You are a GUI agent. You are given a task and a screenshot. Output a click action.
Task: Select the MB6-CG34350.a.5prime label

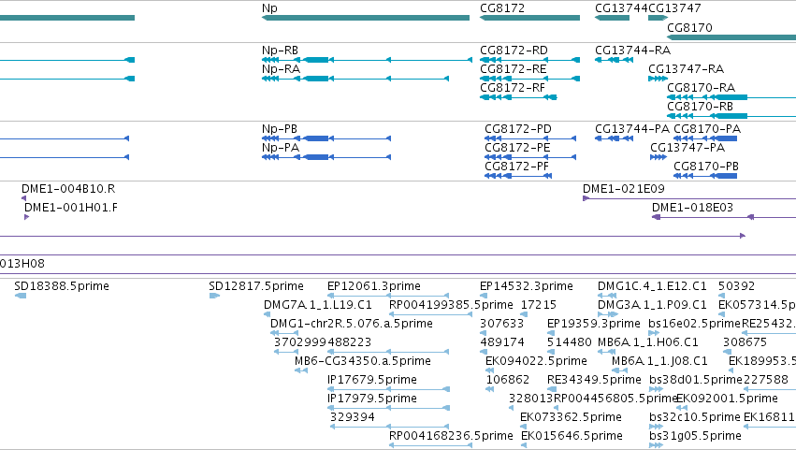363,362
